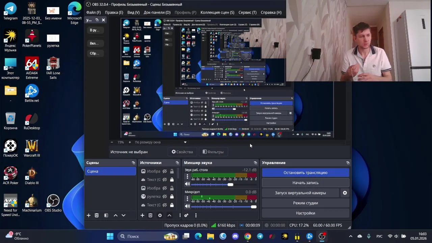Add a new scene in Сцены panel
Image resolution: width=432 pixels, height=243 pixels.
pos(88,215)
